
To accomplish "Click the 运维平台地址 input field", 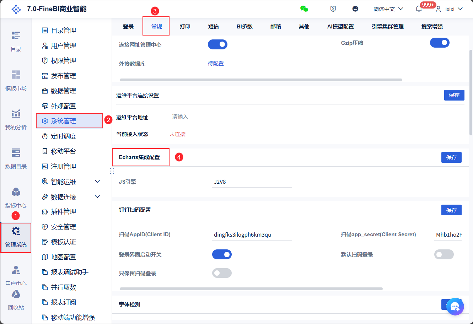I will (247, 117).
